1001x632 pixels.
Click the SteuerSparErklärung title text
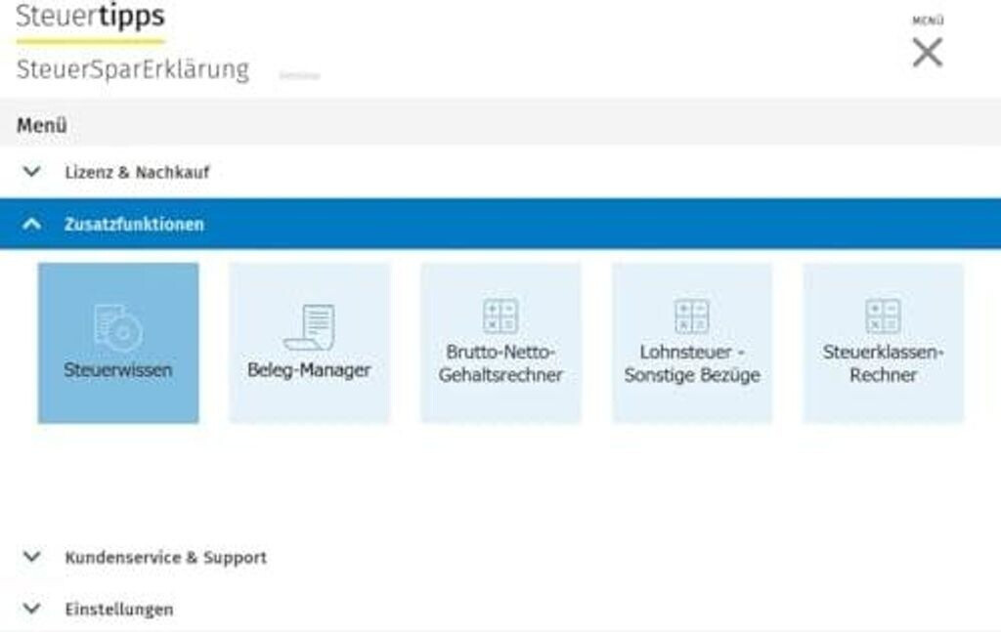point(133,70)
